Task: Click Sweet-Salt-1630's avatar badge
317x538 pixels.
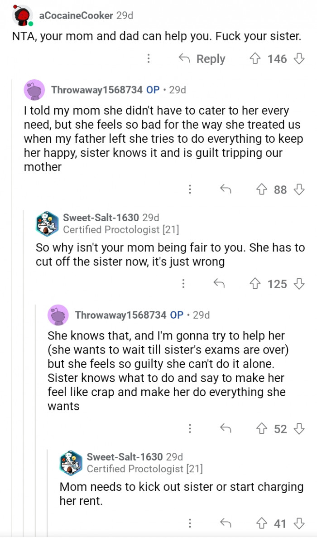Action: (46, 222)
